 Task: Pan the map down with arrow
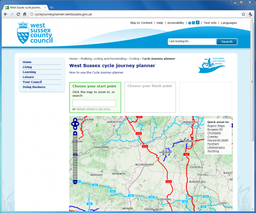(x=75, y=128)
